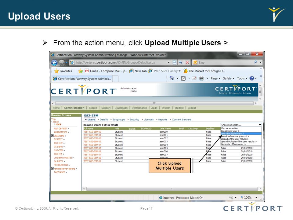Expand the remote server testing tree node
293x220 pixels.
(x=52, y=168)
